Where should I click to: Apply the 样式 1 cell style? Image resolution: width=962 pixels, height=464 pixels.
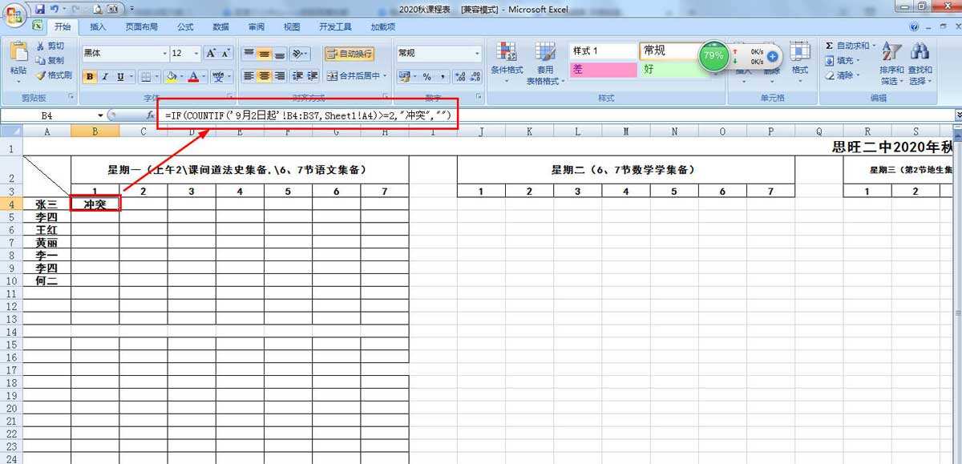tap(603, 51)
